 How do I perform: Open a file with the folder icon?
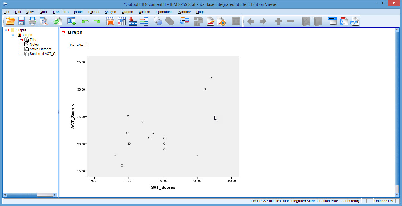10,21
